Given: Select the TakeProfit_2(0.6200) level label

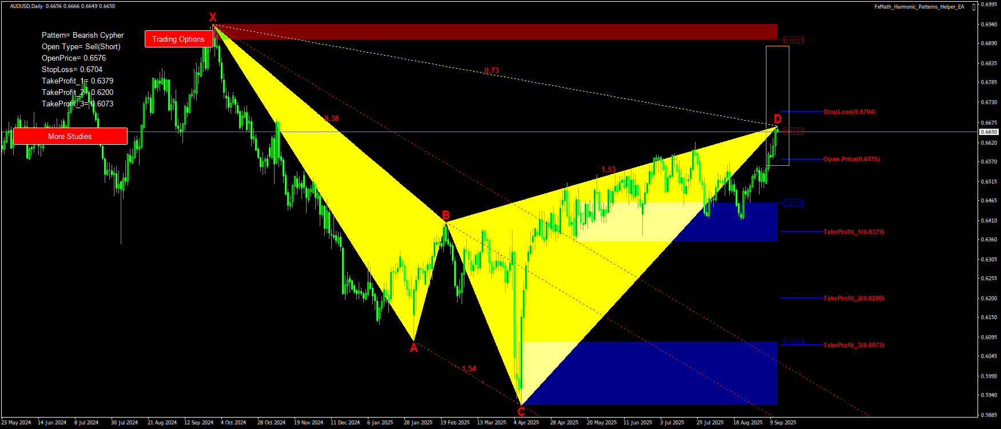Looking at the screenshot, I should [853, 299].
